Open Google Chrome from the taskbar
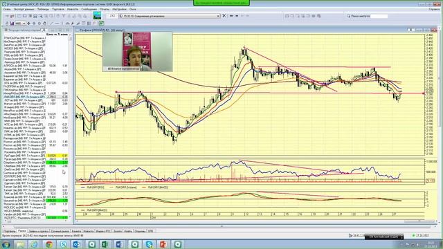Image resolution: width=443 pixels, height=249 pixels. coord(49,244)
